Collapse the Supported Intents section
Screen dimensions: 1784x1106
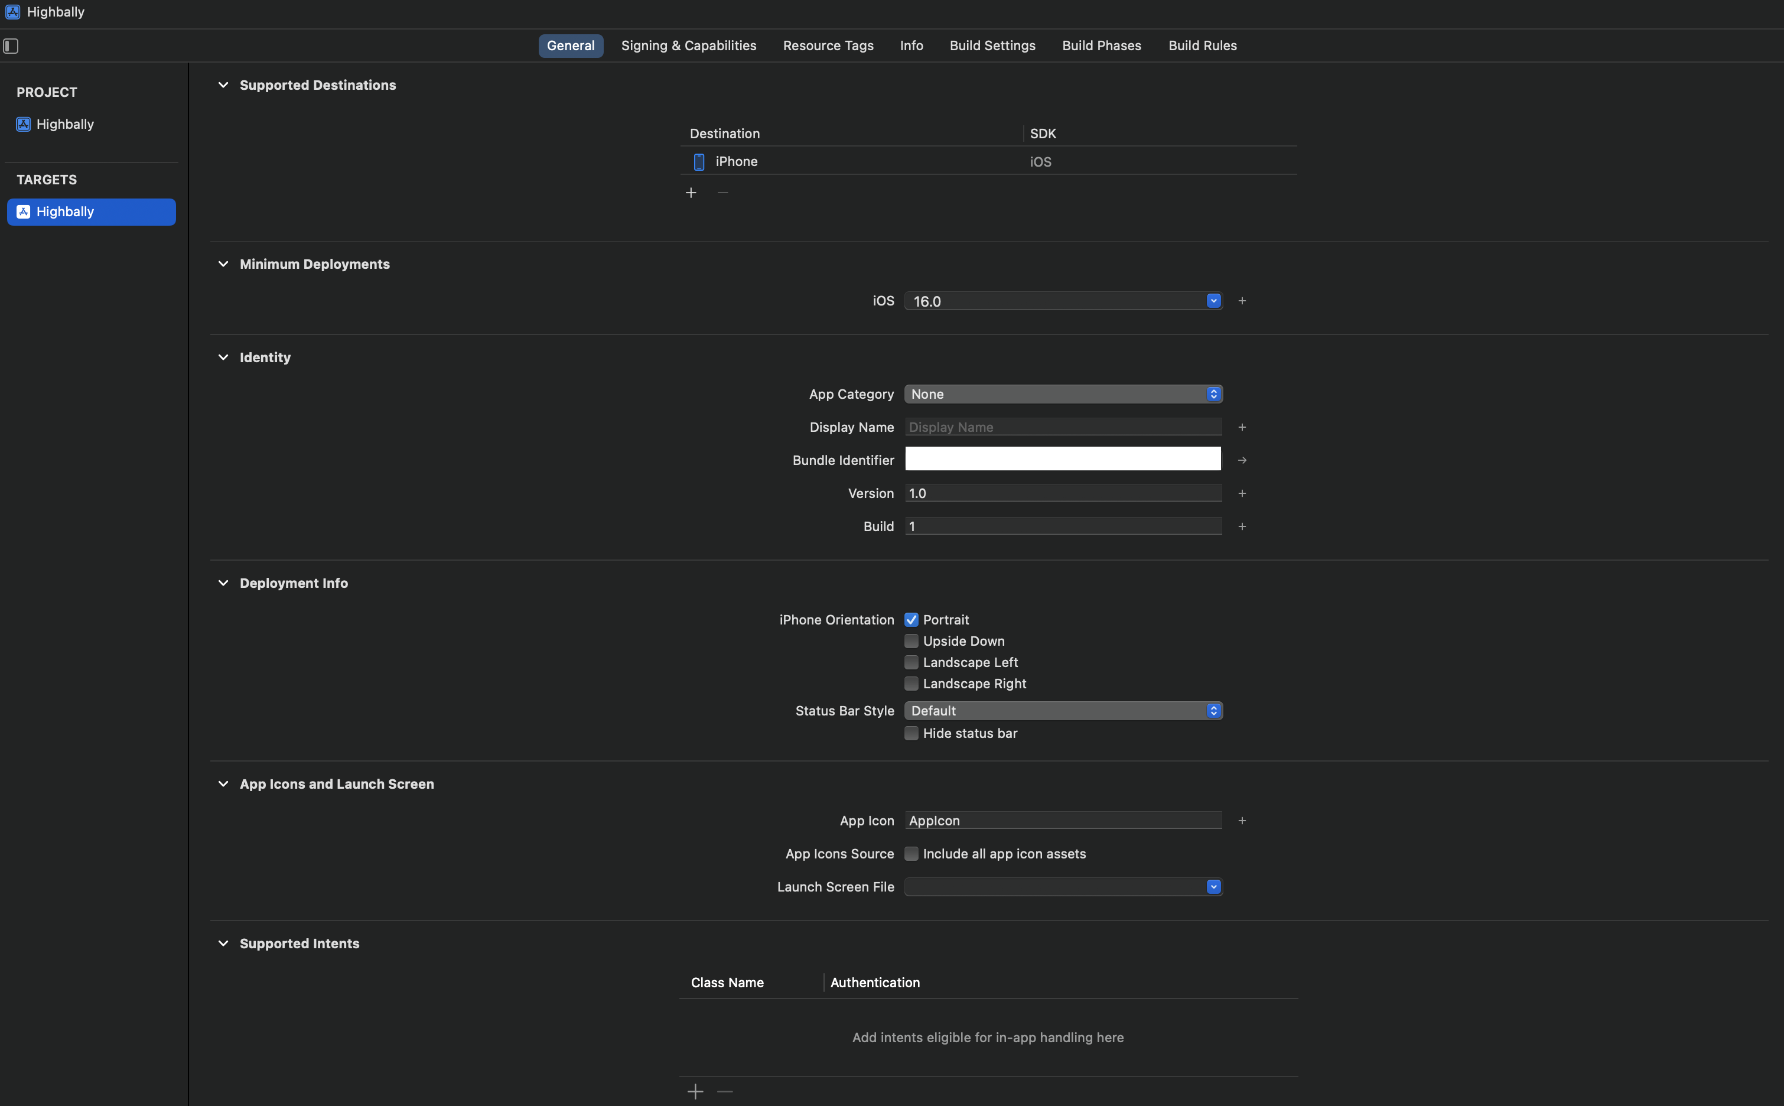click(x=223, y=944)
